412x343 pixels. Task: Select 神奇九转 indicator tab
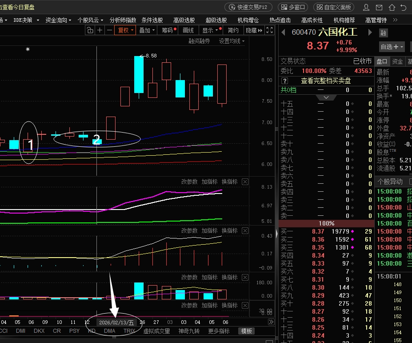pyautogui.click(x=189, y=331)
